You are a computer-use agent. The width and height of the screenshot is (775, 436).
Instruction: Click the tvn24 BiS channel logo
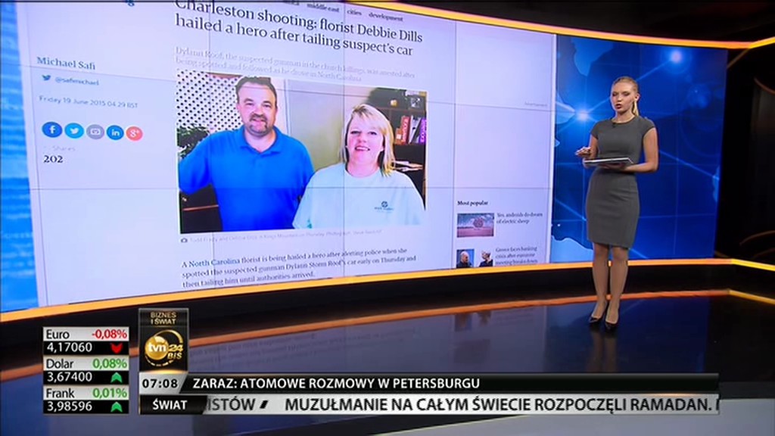point(163,348)
